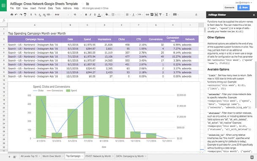This screenshot has height=161, width=257.
Task: Click the Comments button
Action: [230, 8]
